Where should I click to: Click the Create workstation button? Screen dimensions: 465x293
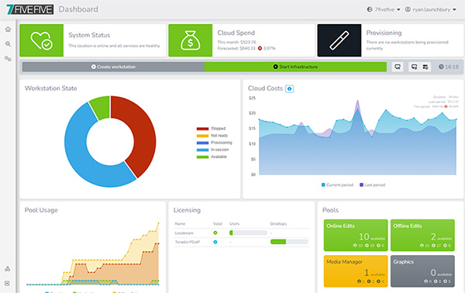click(x=113, y=67)
